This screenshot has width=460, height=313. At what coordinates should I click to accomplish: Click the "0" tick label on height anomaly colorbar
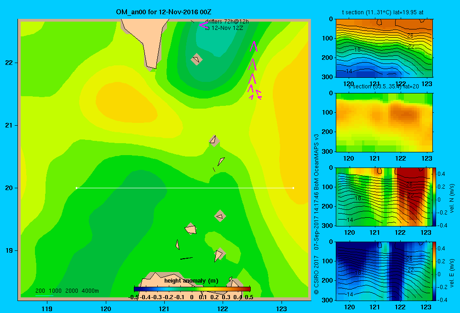[191, 297]
